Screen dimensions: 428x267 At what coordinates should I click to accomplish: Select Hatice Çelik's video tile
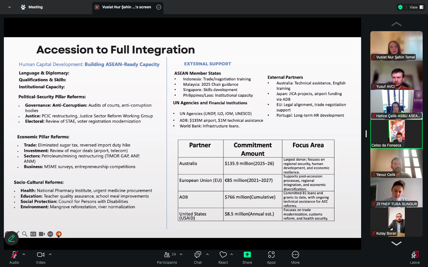coord(396,104)
